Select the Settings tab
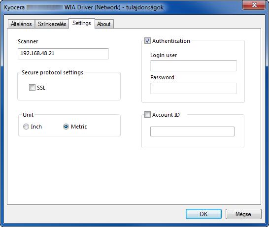269x227 pixels. click(82, 23)
